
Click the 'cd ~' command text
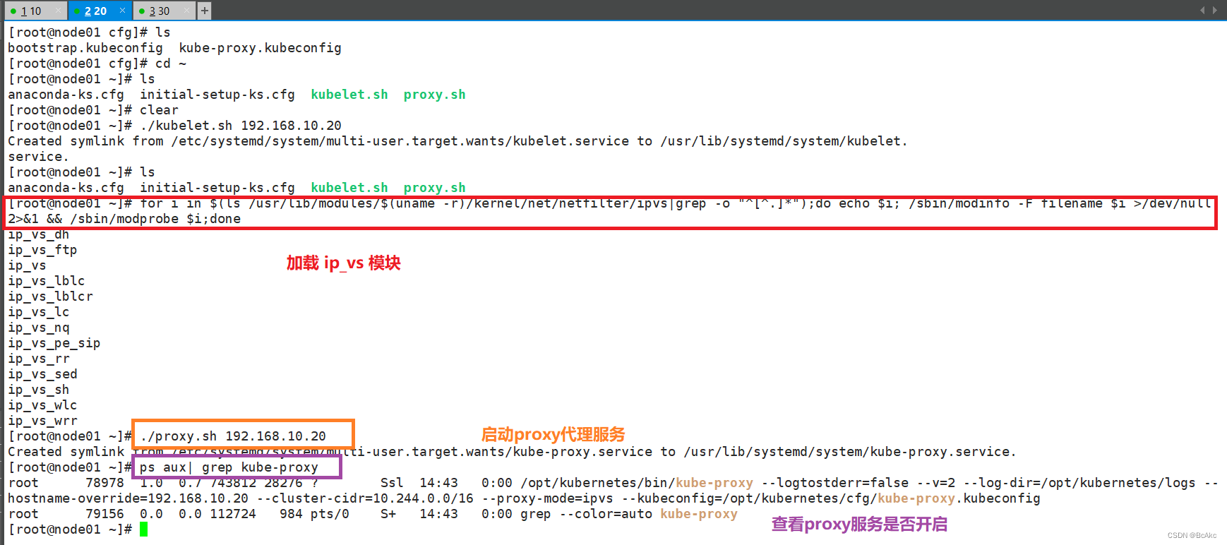tap(171, 64)
